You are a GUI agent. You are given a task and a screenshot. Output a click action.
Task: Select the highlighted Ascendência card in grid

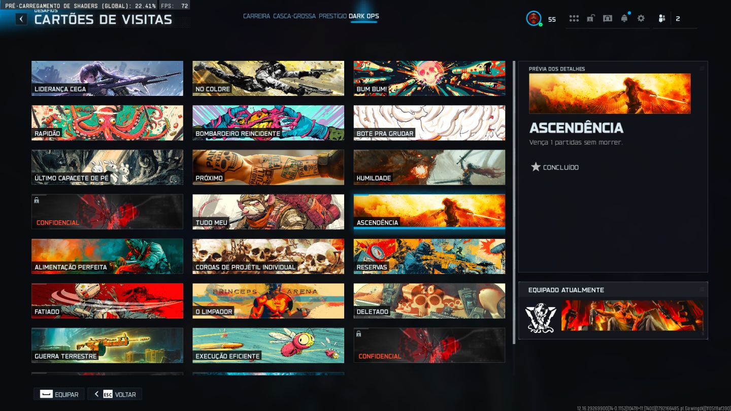click(429, 212)
